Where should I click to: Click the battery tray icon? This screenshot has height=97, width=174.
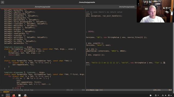click(169, 95)
